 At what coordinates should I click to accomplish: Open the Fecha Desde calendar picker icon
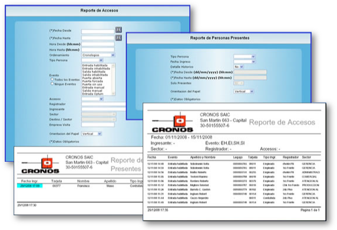click(118, 29)
